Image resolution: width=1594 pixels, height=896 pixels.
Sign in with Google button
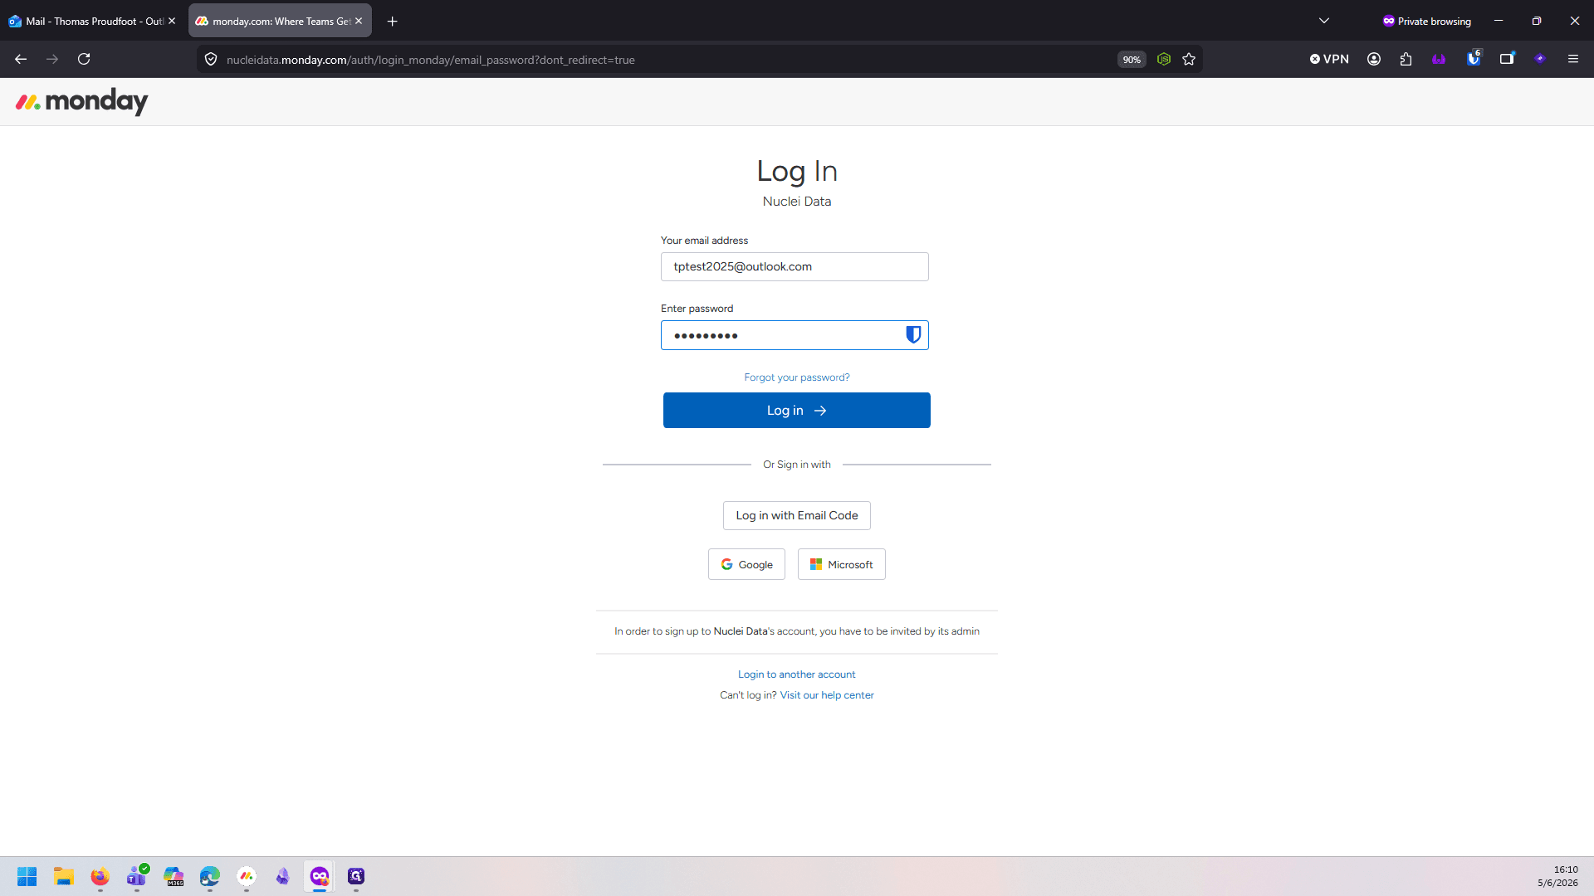click(x=746, y=564)
